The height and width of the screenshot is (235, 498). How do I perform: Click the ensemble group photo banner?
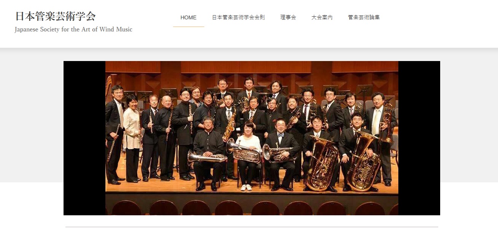pyautogui.click(x=252, y=138)
